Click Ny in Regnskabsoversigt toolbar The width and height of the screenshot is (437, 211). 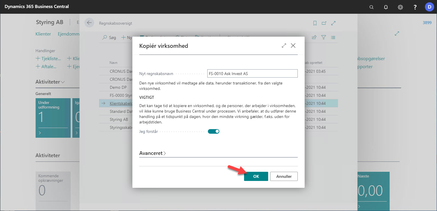tap(127, 38)
